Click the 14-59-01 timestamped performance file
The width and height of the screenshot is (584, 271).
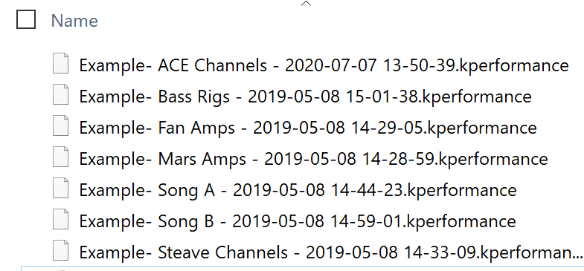point(298,222)
